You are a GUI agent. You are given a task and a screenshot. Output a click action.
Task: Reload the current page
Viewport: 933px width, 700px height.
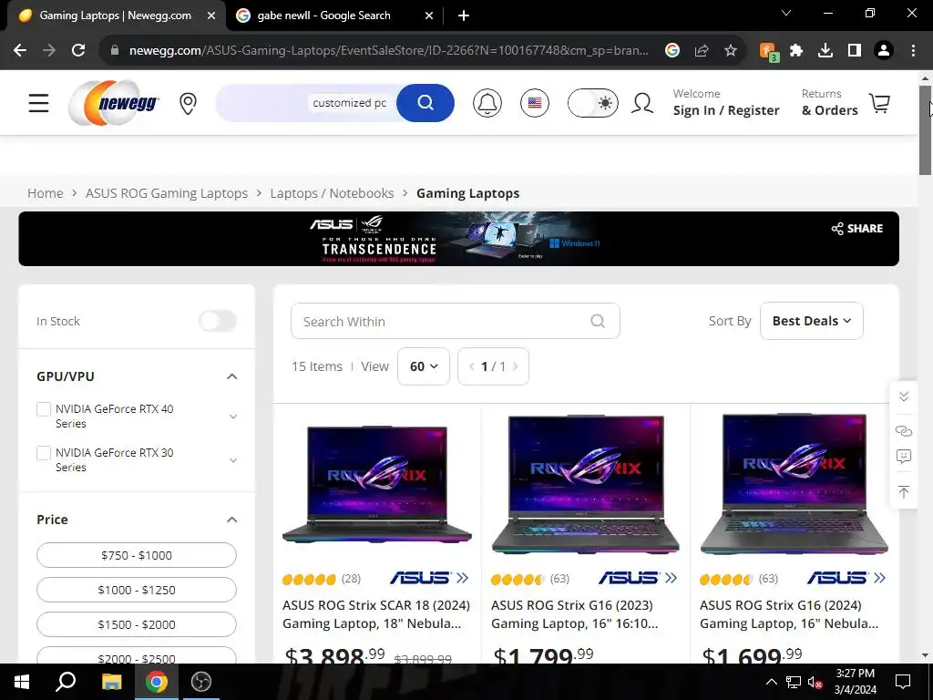pos(78,51)
